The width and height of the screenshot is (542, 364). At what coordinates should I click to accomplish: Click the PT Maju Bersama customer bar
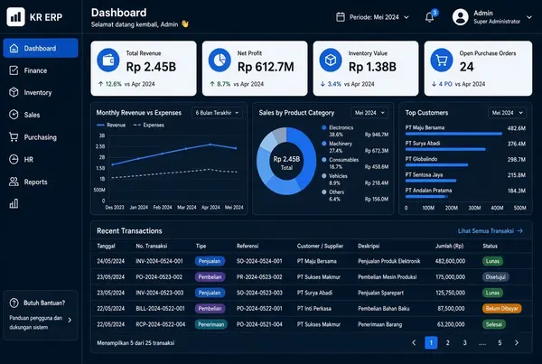click(453, 134)
